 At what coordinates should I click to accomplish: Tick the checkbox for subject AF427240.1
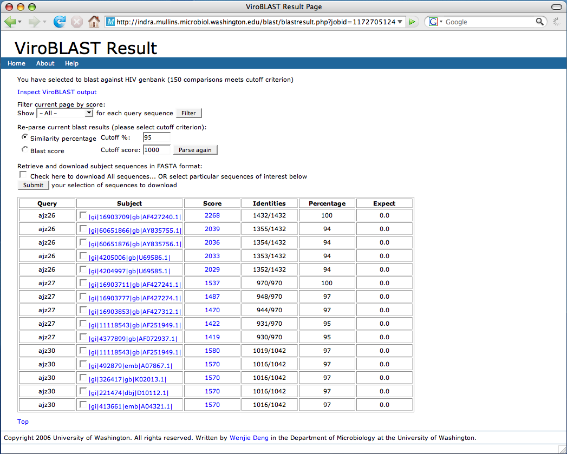(x=83, y=215)
